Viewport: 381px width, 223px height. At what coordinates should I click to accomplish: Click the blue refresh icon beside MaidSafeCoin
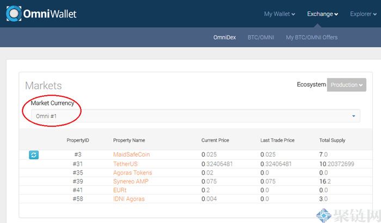click(34, 155)
